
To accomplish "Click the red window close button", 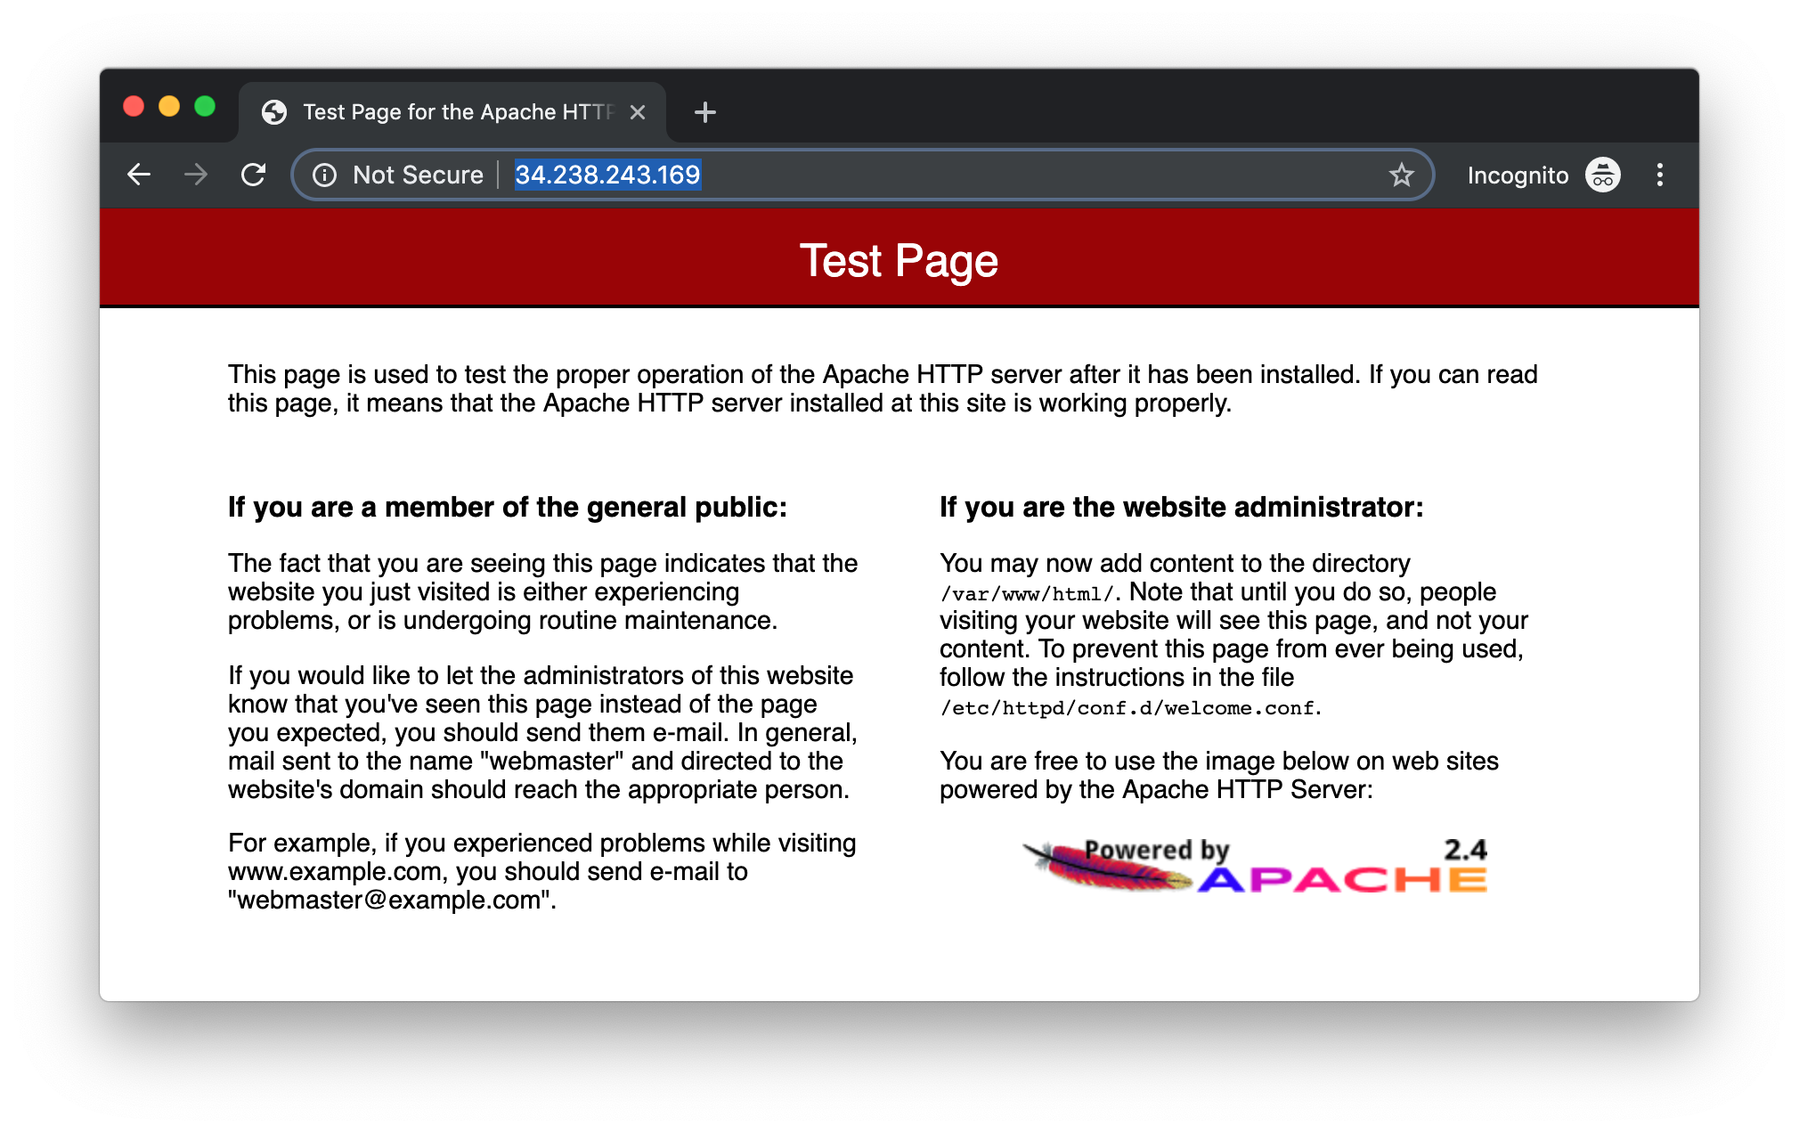I will (x=134, y=106).
